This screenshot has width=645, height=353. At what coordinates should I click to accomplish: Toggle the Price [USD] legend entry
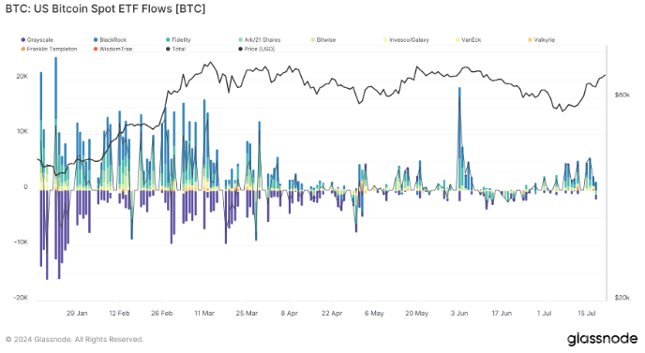point(256,49)
